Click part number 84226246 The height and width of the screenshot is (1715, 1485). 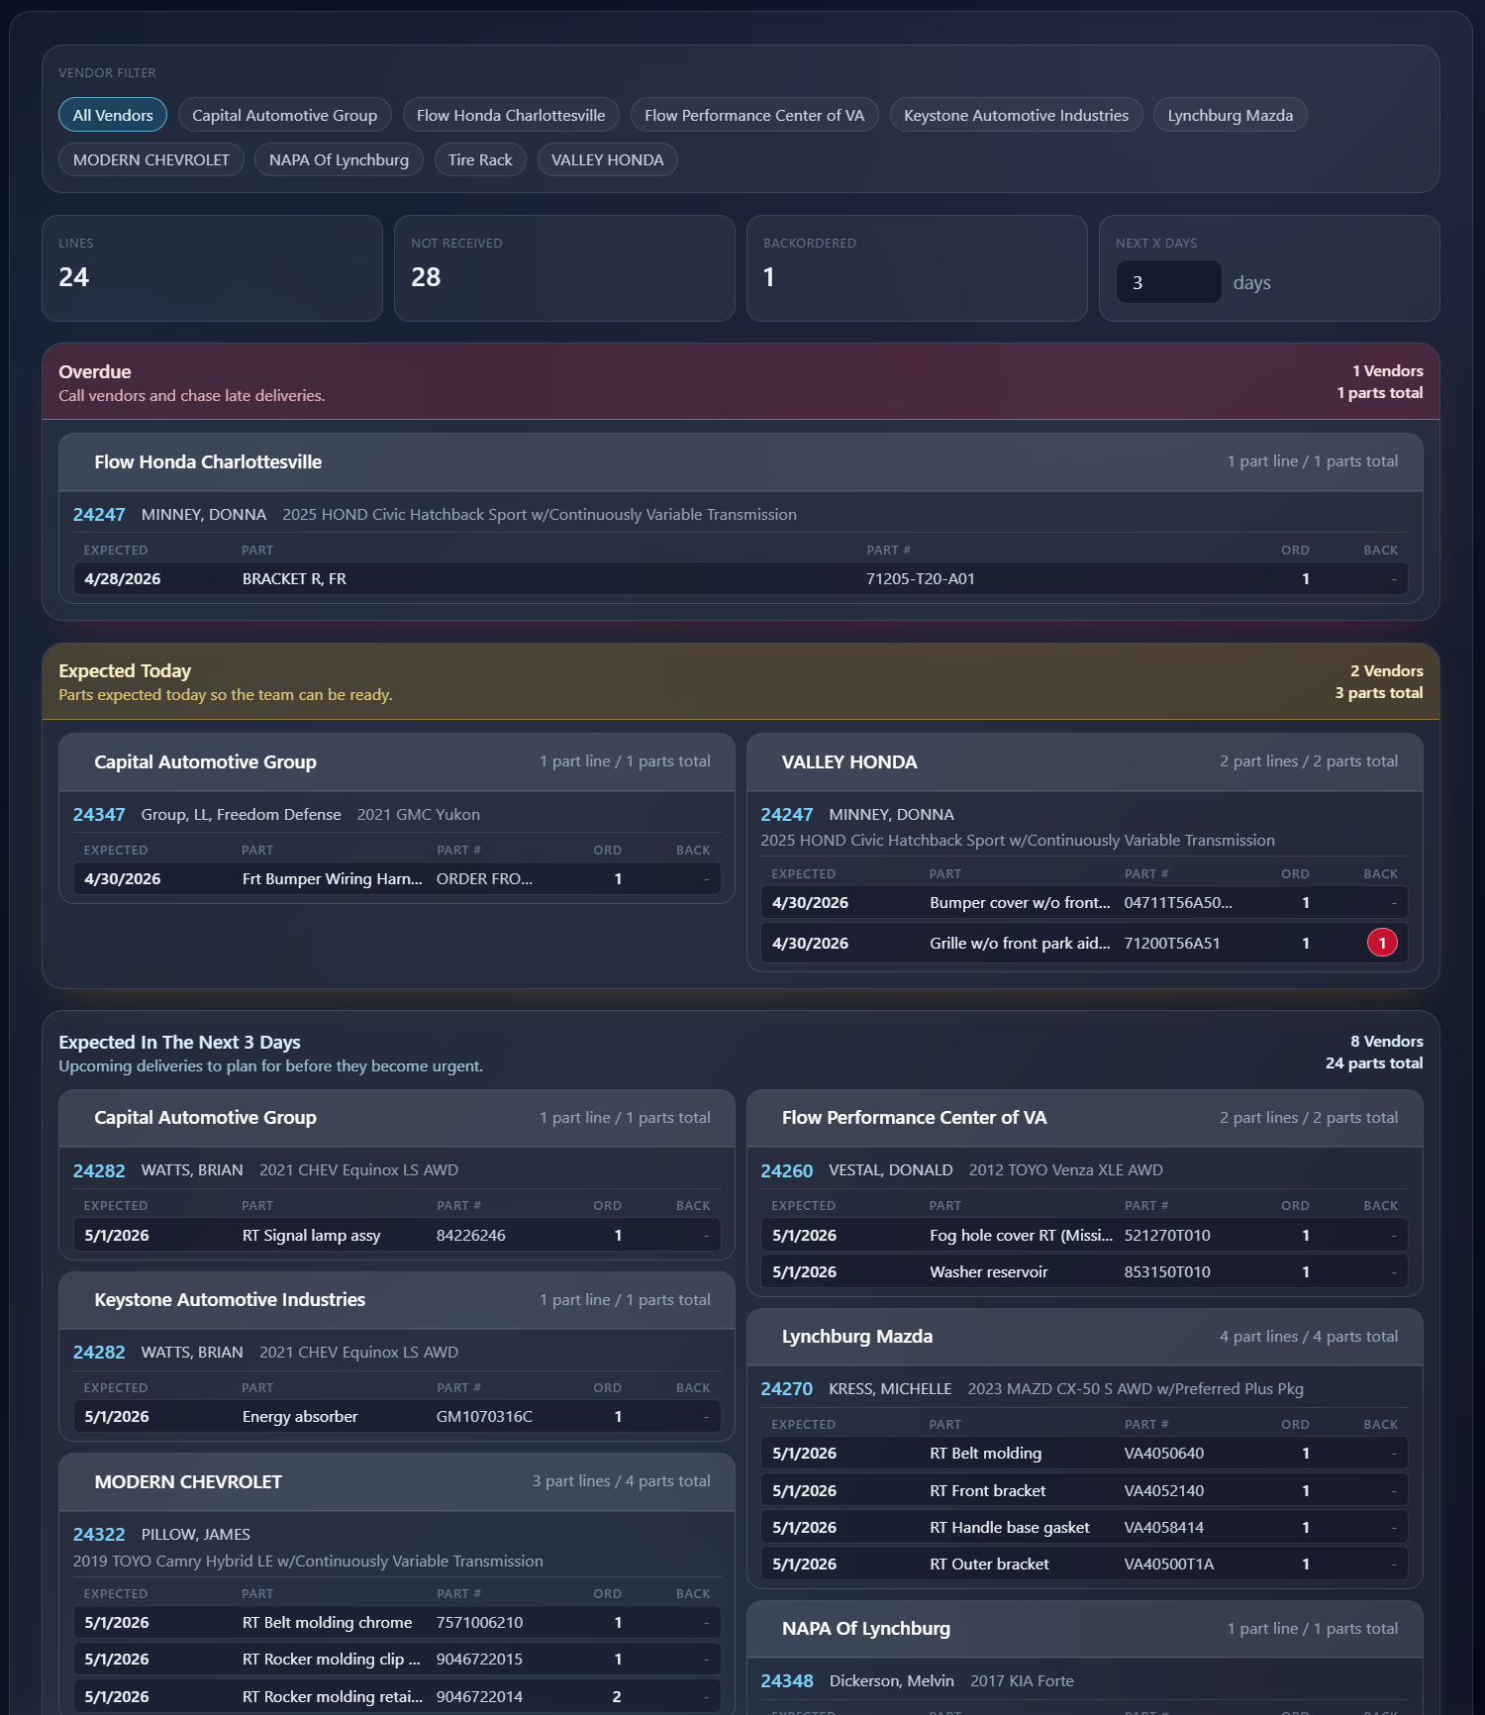click(x=470, y=1235)
